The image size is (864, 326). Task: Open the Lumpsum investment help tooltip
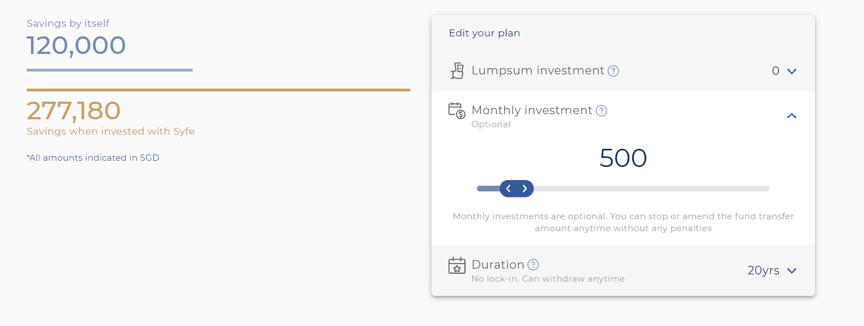pos(613,71)
